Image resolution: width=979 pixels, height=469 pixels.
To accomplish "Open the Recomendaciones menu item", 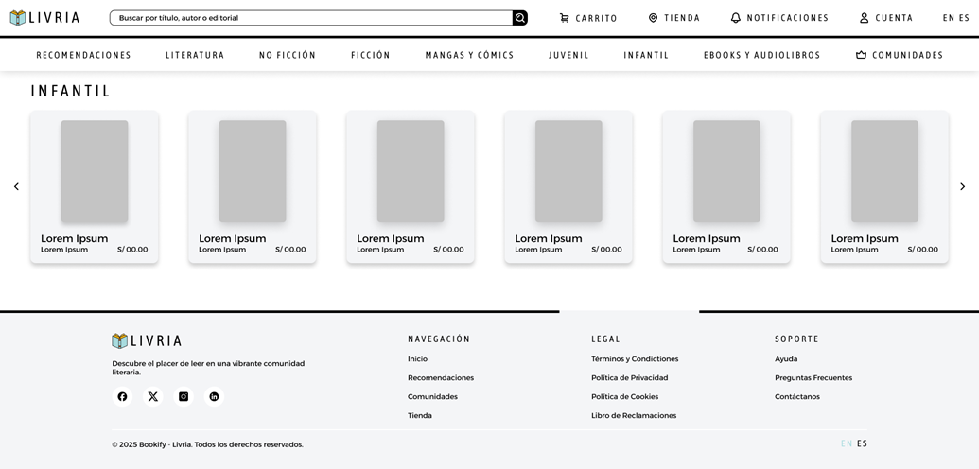I will [83, 55].
